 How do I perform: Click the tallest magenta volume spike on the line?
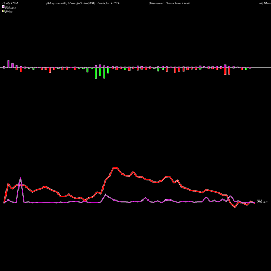point(20,178)
